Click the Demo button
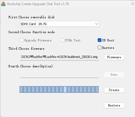 (114, 75)
